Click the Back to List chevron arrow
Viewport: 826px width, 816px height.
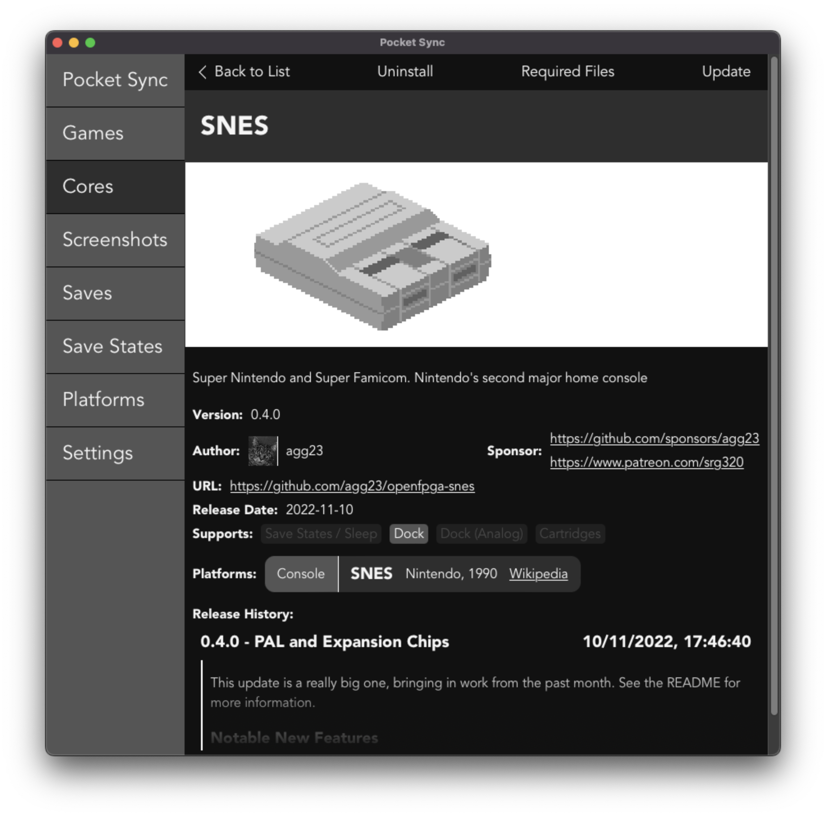[203, 72]
